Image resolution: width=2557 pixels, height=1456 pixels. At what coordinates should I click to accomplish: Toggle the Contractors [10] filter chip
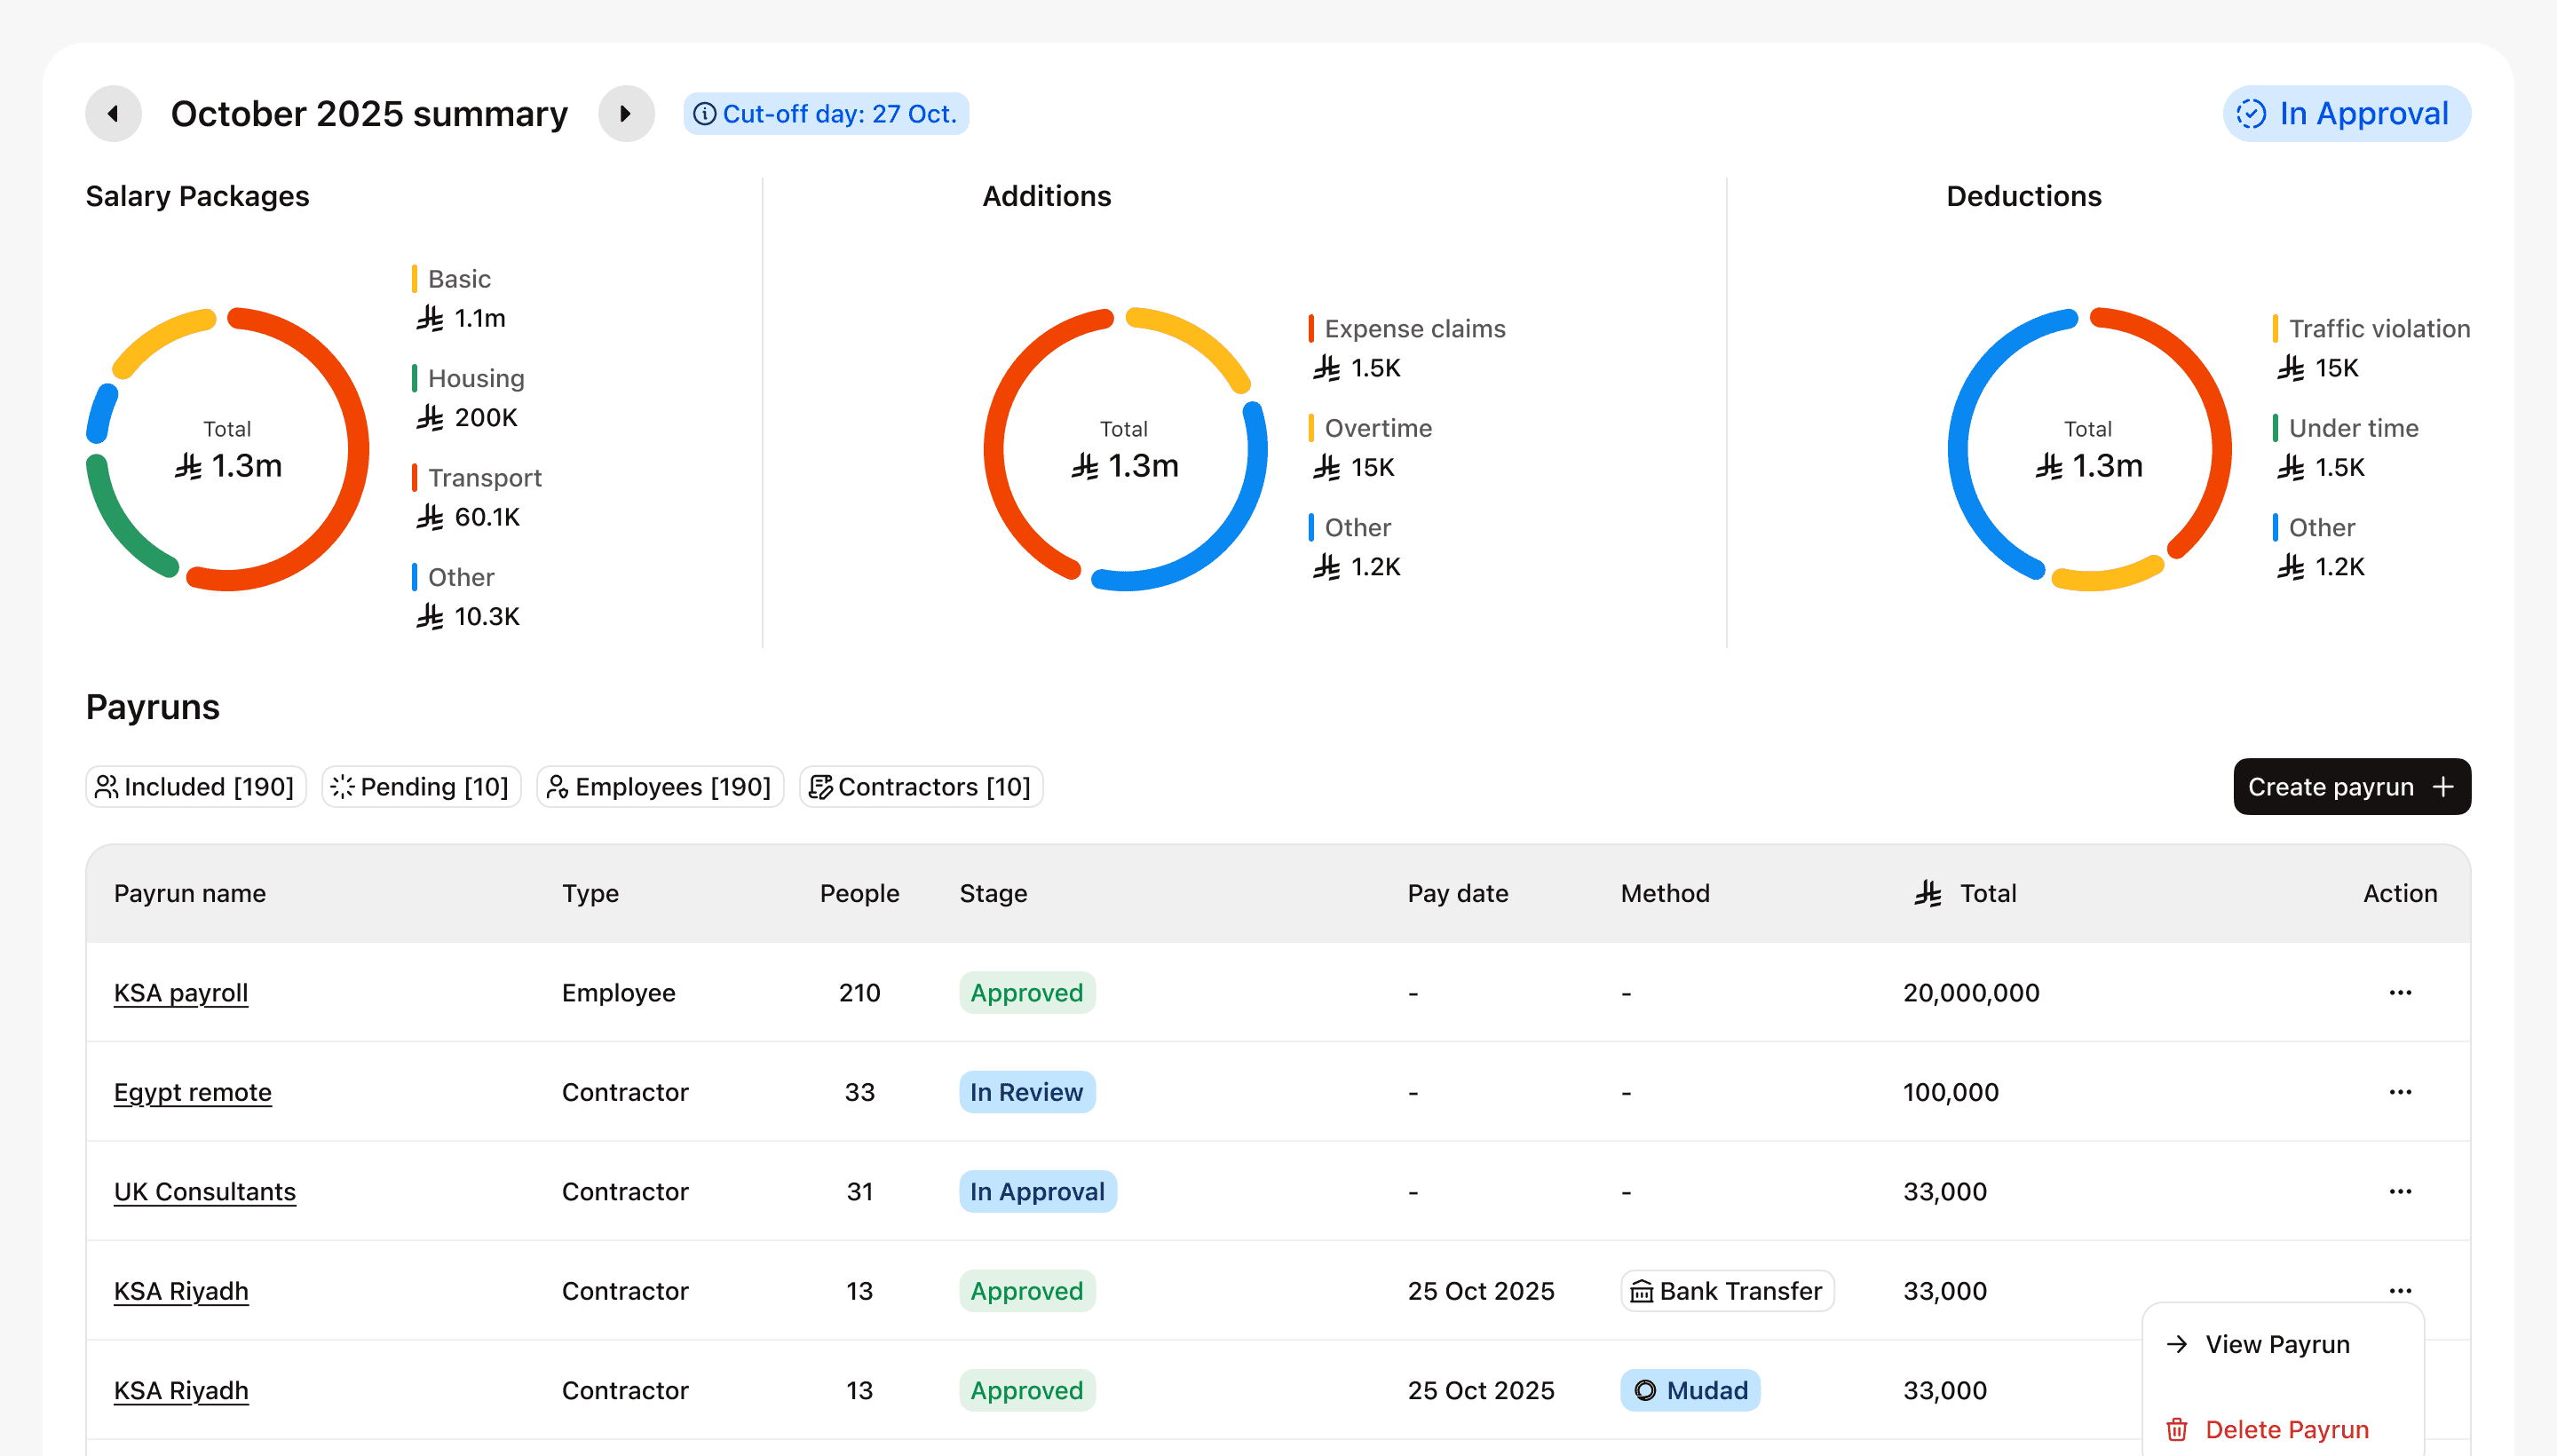(x=921, y=787)
